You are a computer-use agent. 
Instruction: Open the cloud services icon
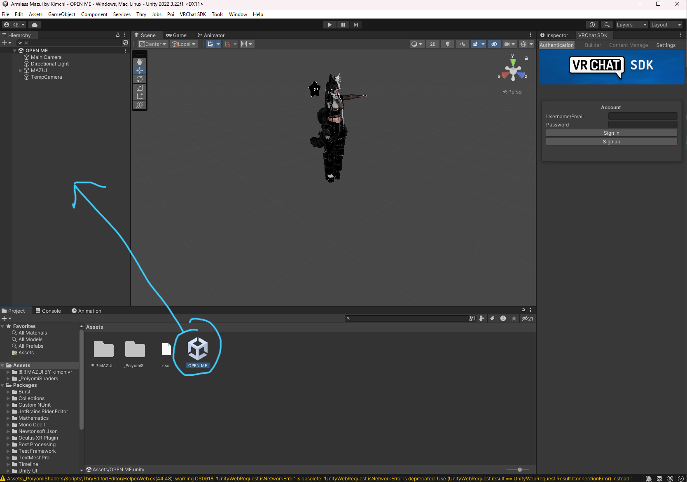[35, 25]
